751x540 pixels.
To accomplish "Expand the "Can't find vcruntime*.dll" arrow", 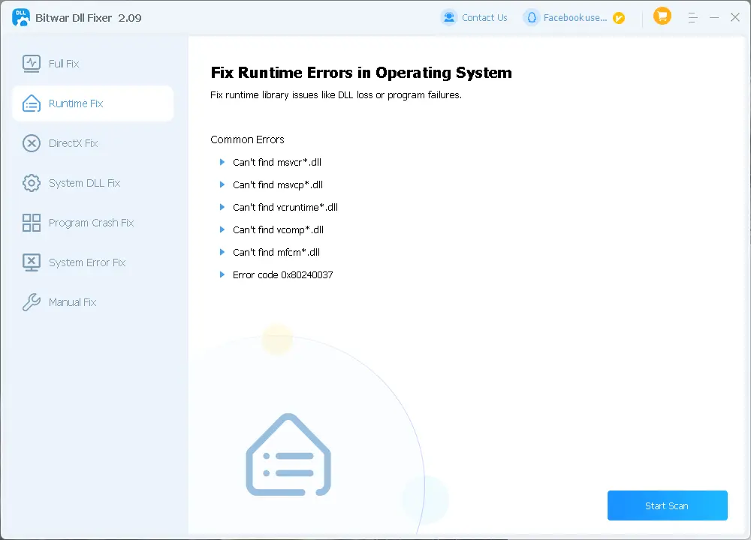I will (x=222, y=207).
